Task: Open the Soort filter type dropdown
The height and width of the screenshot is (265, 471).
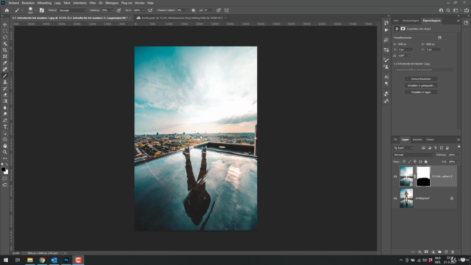Action: [403, 148]
